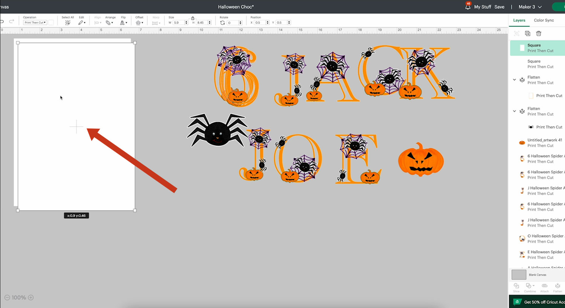Viewport: 565px width, 308px height.
Task: Select the Layers tab
Action: (x=519, y=20)
